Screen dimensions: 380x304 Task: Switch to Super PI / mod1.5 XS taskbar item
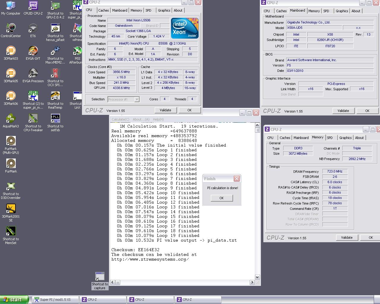click(55, 300)
